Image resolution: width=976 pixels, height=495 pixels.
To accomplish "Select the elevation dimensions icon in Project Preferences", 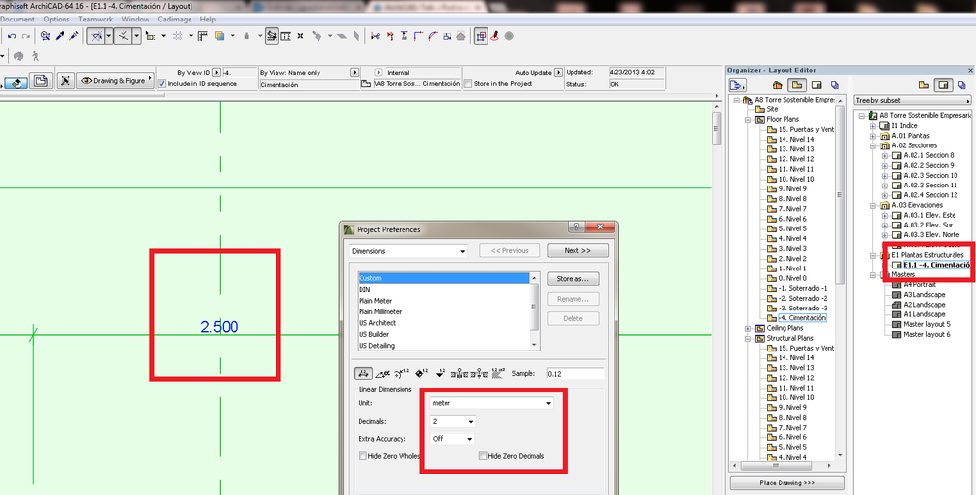I will pyautogui.click(x=440, y=373).
